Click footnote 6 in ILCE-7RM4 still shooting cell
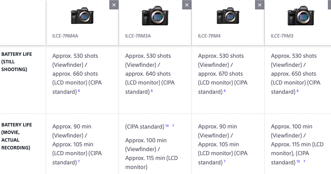The height and width of the screenshot is (174, 331). pyautogui.click(x=225, y=91)
